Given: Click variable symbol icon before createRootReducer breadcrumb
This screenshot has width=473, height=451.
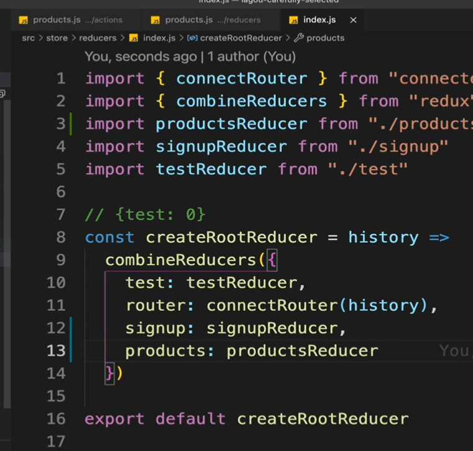Looking at the screenshot, I should point(192,38).
